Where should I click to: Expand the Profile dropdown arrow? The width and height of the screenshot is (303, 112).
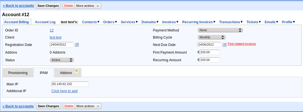pos(294,22)
